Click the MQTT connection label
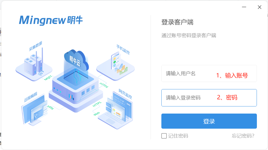The width and height of the screenshot is (268, 150). click(x=48, y=78)
